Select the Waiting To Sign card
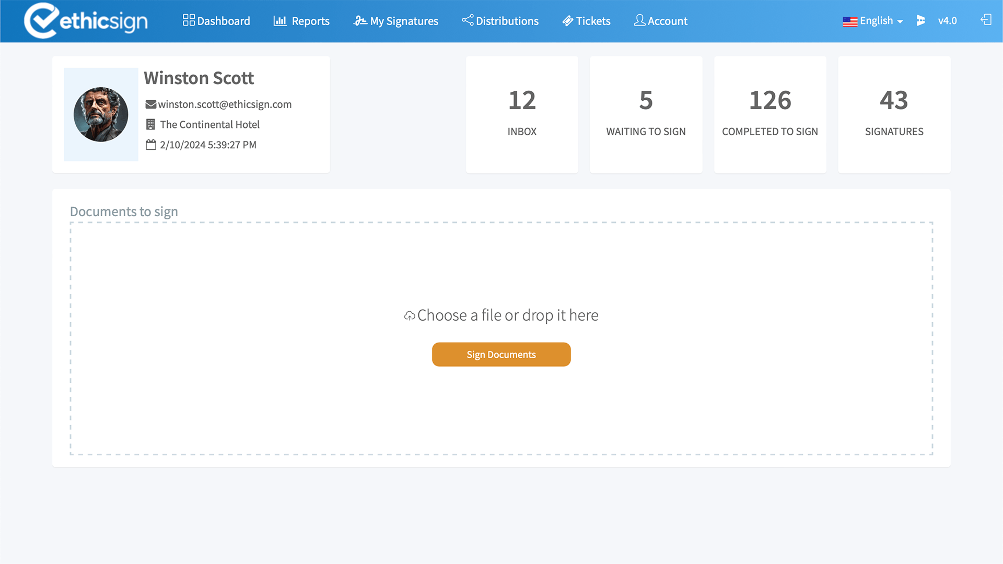This screenshot has height=564, width=1003. pos(646,114)
